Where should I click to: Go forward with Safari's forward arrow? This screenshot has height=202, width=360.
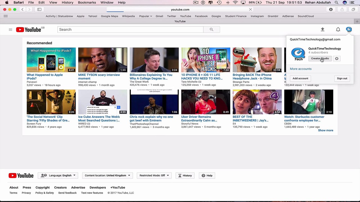29,10
